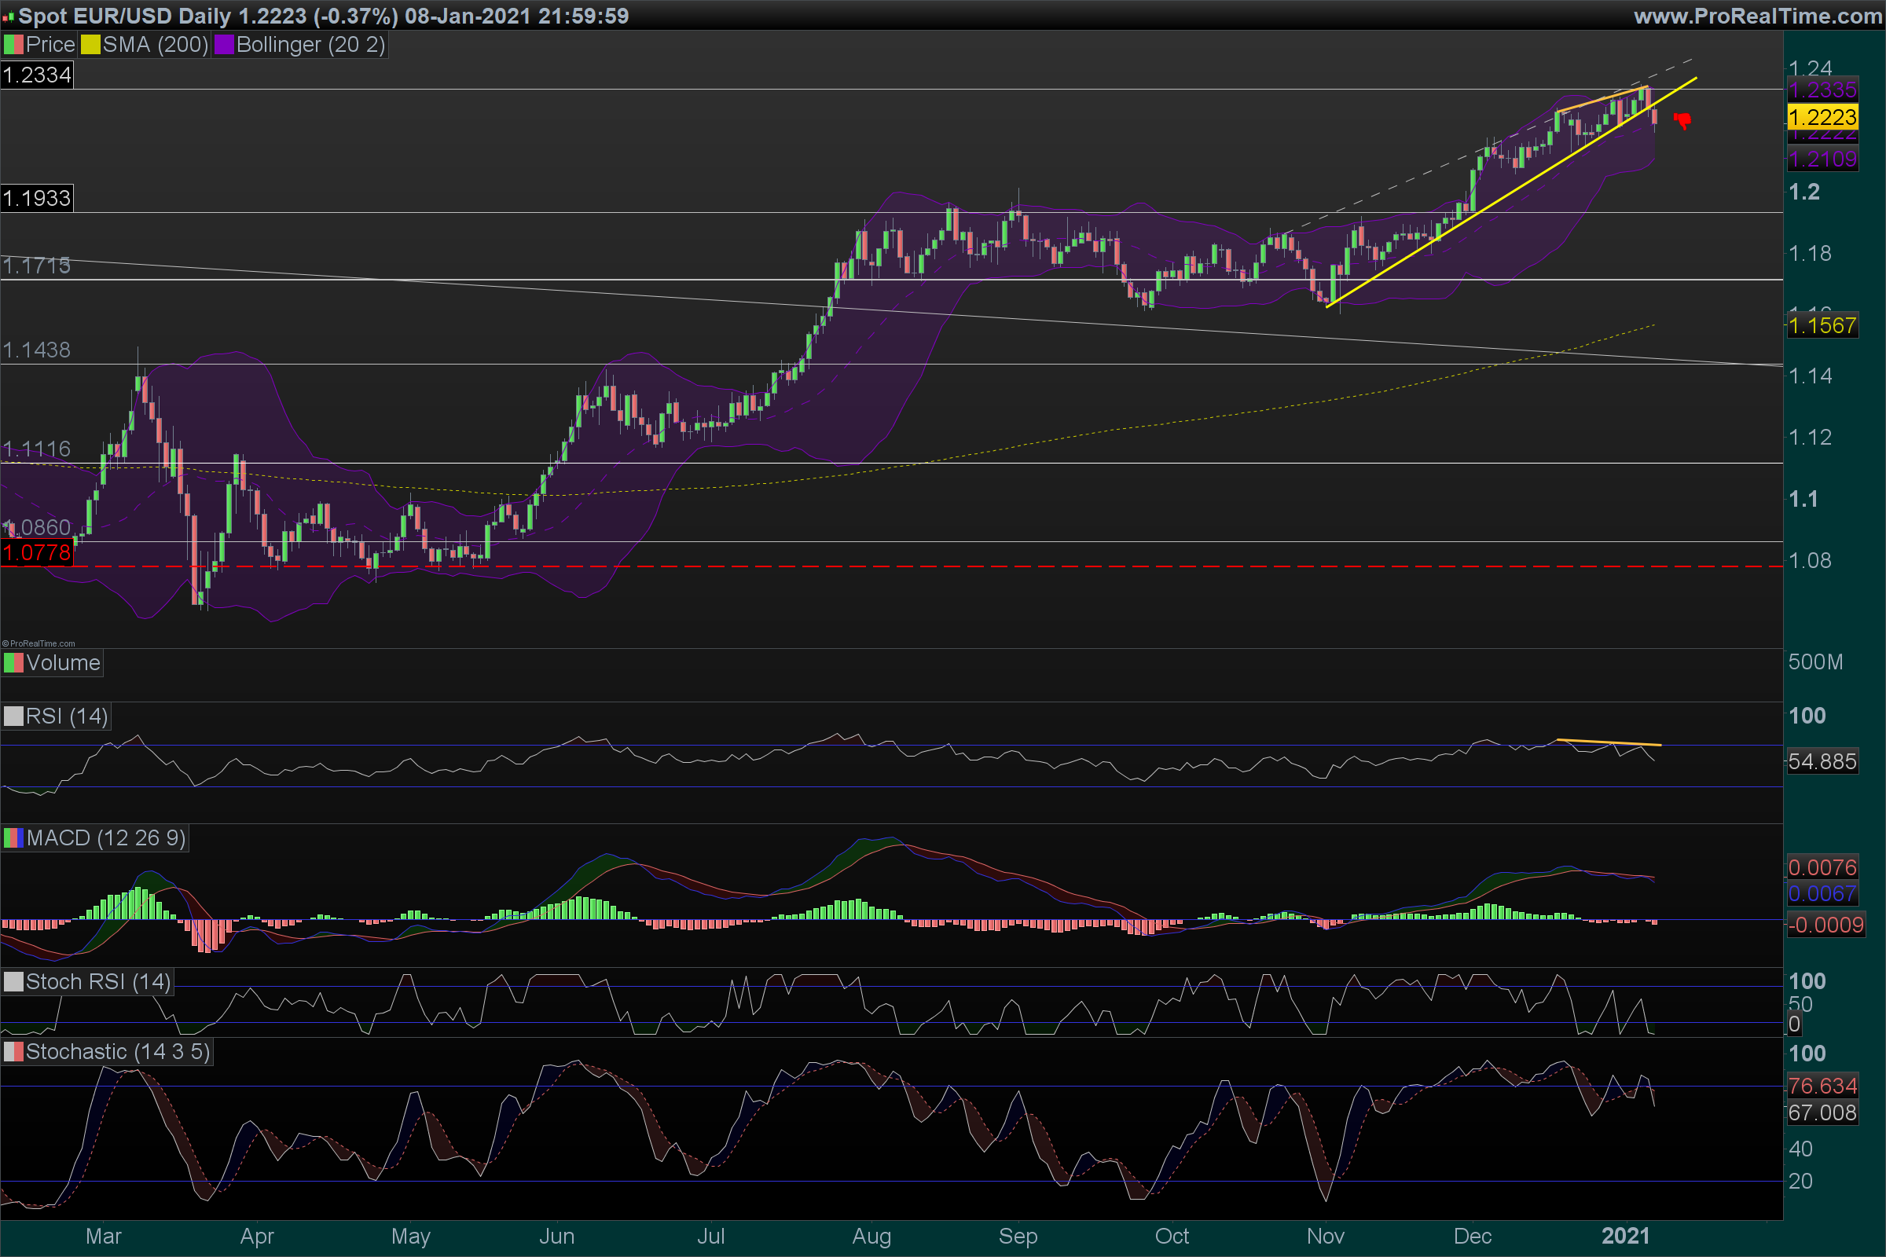Click the MACD (12 26 9) legend icon

pyautogui.click(x=13, y=838)
